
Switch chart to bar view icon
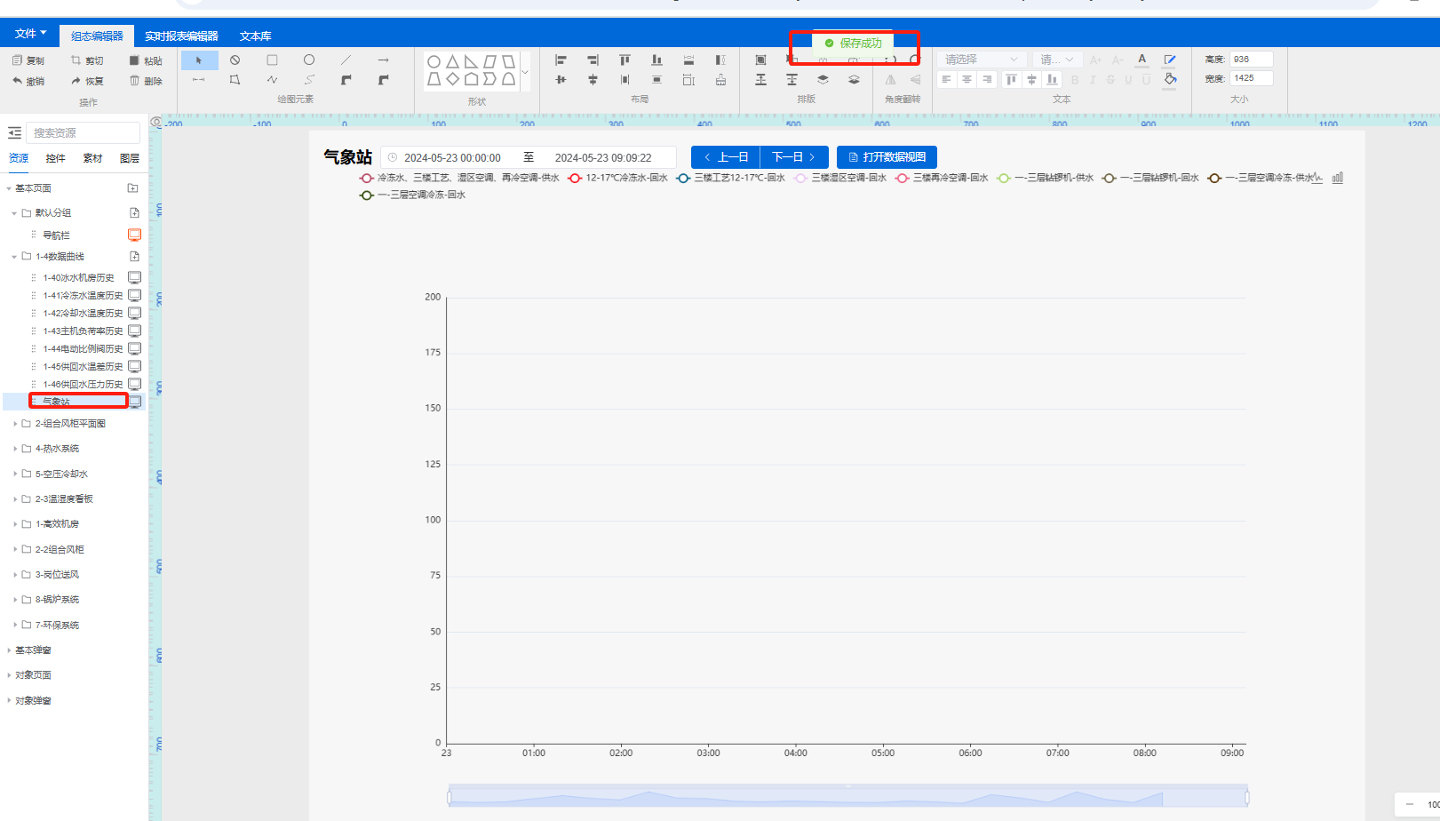(1338, 178)
